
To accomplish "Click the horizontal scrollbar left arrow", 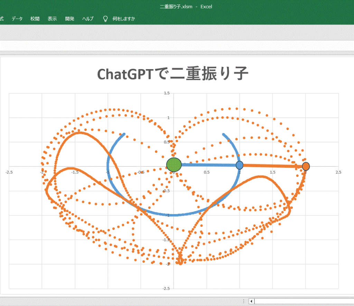I will tap(252, 301).
